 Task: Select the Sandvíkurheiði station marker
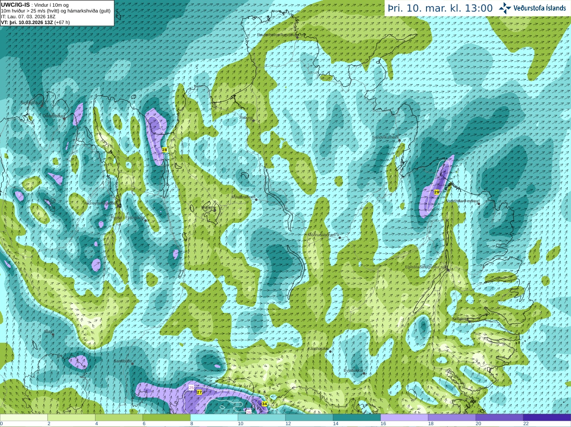tap(400, 140)
